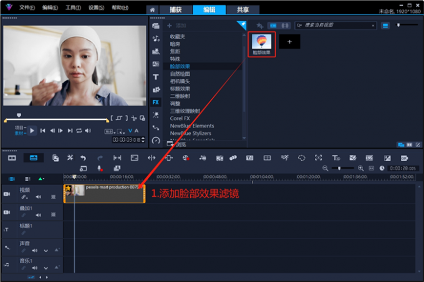The height and width of the screenshot is (282, 424).
Task: Toggle ripple editing link on 视频 track
Action: pyautogui.click(x=24, y=197)
